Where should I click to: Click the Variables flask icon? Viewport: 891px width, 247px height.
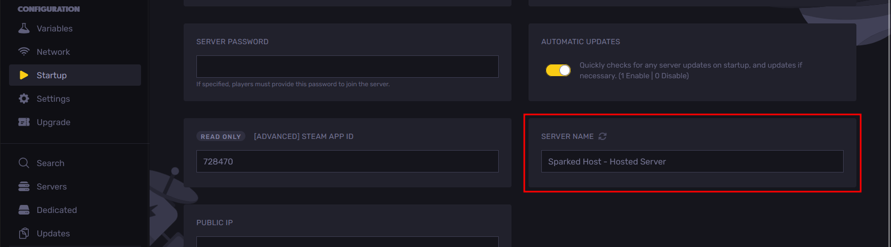[24, 28]
